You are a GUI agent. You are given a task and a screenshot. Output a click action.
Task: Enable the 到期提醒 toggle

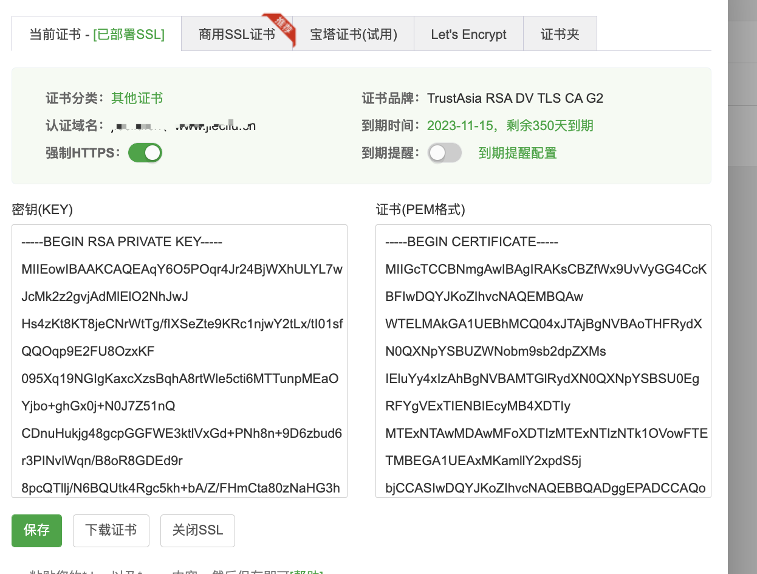coord(444,153)
